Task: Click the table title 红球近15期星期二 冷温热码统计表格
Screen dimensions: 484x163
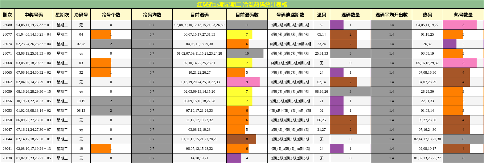Action: (x=242, y=5)
